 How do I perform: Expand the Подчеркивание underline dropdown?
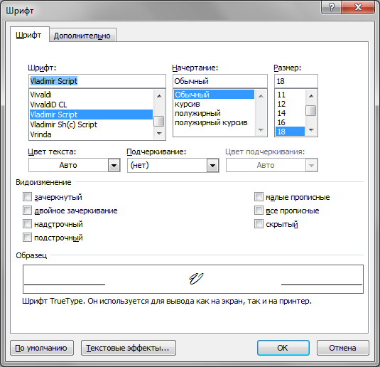pyautogui.click(x=212, y=166)
